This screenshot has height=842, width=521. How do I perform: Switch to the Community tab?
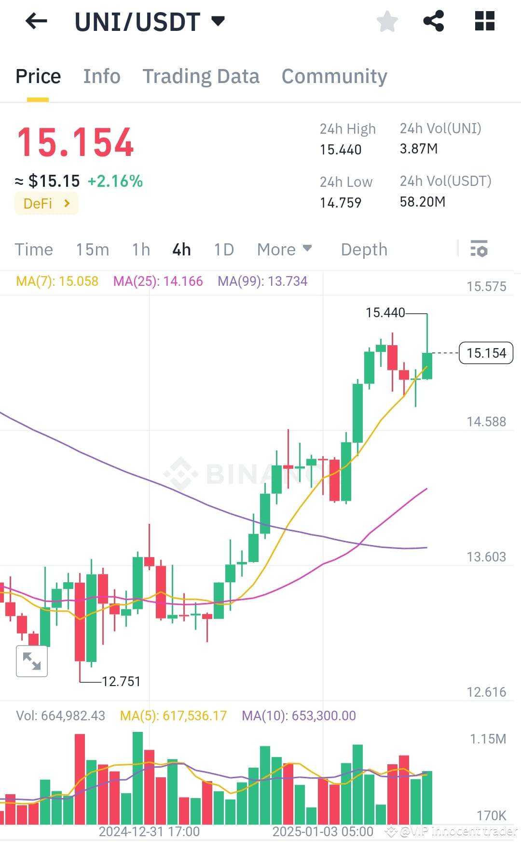coord(333,76)
